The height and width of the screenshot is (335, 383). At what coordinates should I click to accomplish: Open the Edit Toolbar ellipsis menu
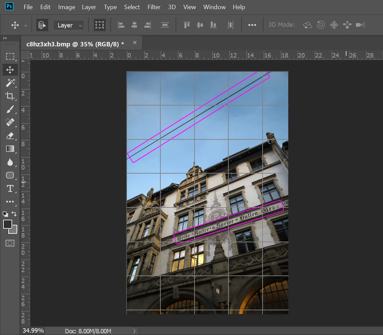[x=10, y=202]
